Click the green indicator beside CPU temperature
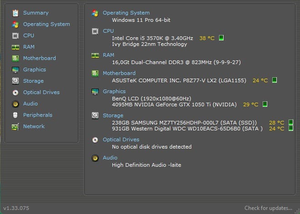 click(221, 38)
